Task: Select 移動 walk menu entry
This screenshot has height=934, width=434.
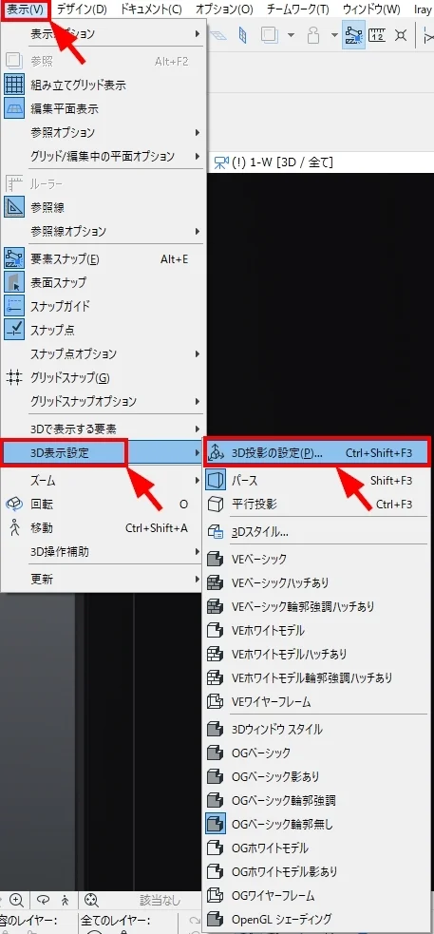Action: 104,527
